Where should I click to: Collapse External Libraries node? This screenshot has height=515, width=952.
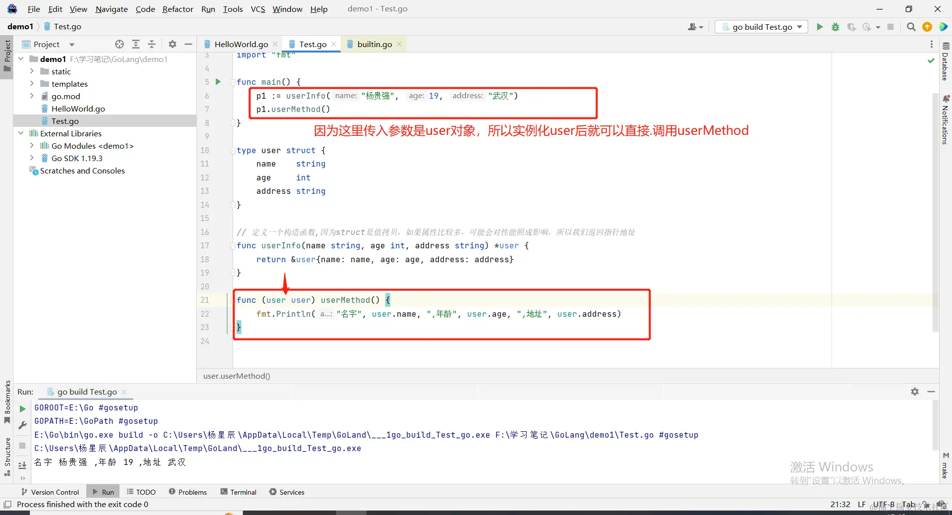tap(21, 133)
